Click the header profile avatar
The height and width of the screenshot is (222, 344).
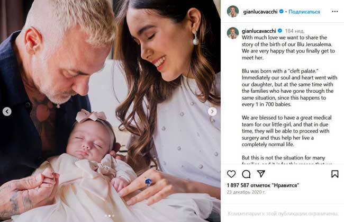[232, 12]
